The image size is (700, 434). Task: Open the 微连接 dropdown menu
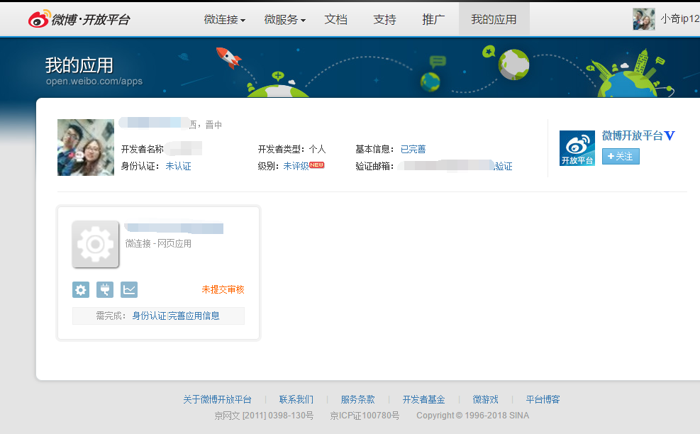pyautogui.click(x=225, y=20)
